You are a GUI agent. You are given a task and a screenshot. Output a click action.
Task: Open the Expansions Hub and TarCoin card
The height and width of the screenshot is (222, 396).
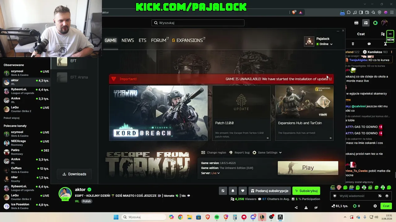point(304,113)
